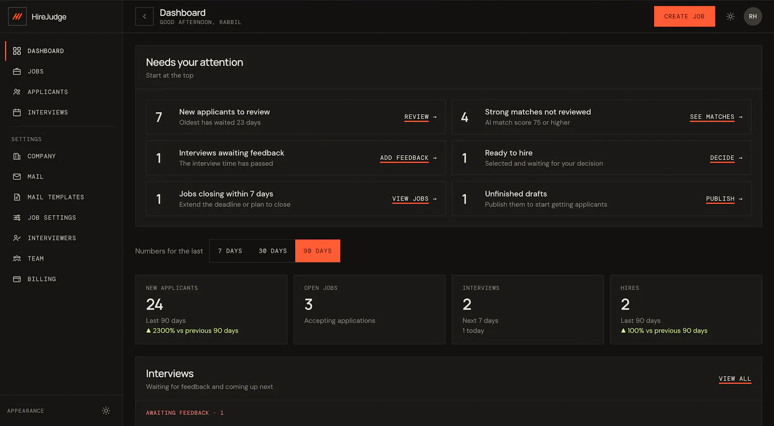
Task: Click Decide link for ready to hire
Action: 722,158
